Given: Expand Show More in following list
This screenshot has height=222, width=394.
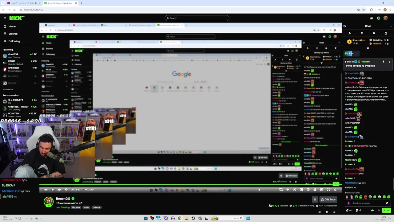Looking at the screenshot, I should (8, 89).
